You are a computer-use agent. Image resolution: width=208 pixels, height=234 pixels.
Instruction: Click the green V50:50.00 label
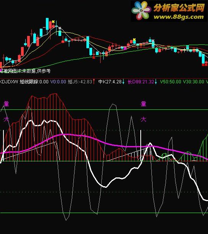pyautogui.click(x=171, y=81)
